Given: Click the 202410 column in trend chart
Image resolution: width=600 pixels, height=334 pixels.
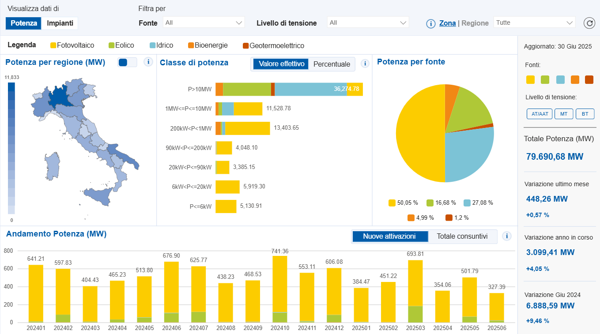Looking at the screenshot, I should tap(280, 289).
